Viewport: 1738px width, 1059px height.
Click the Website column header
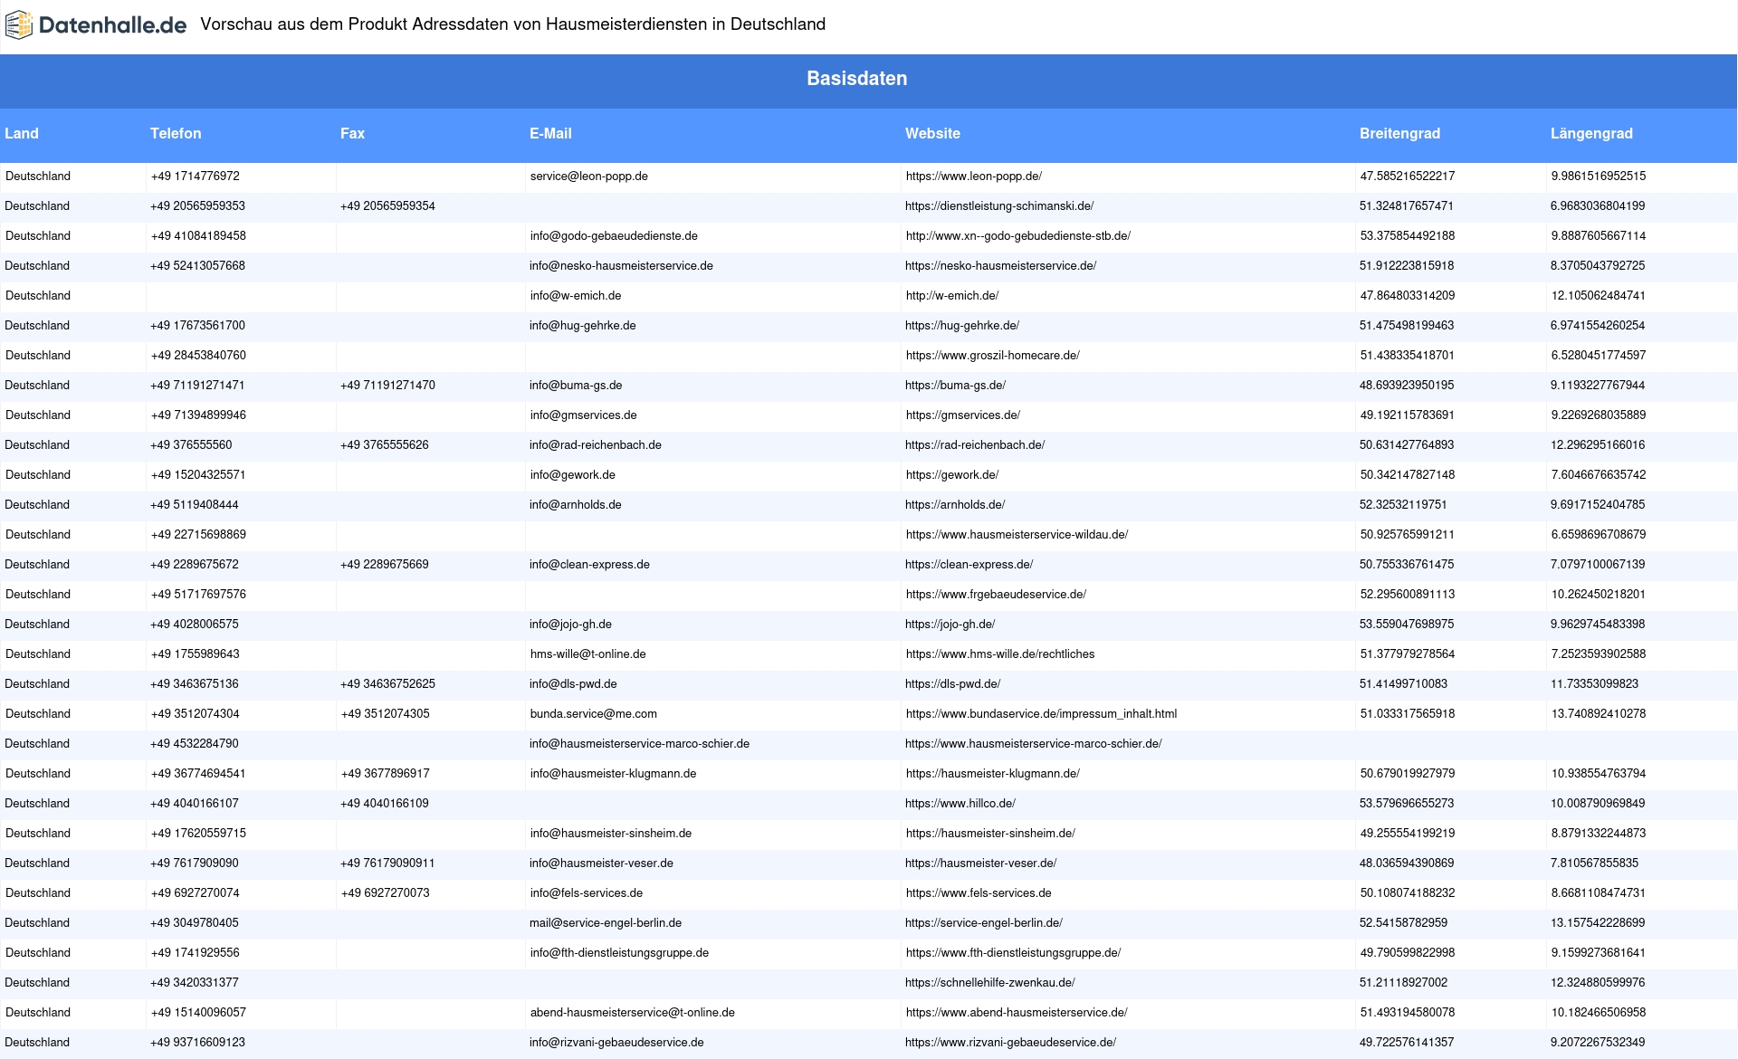[x=932, y=133]
